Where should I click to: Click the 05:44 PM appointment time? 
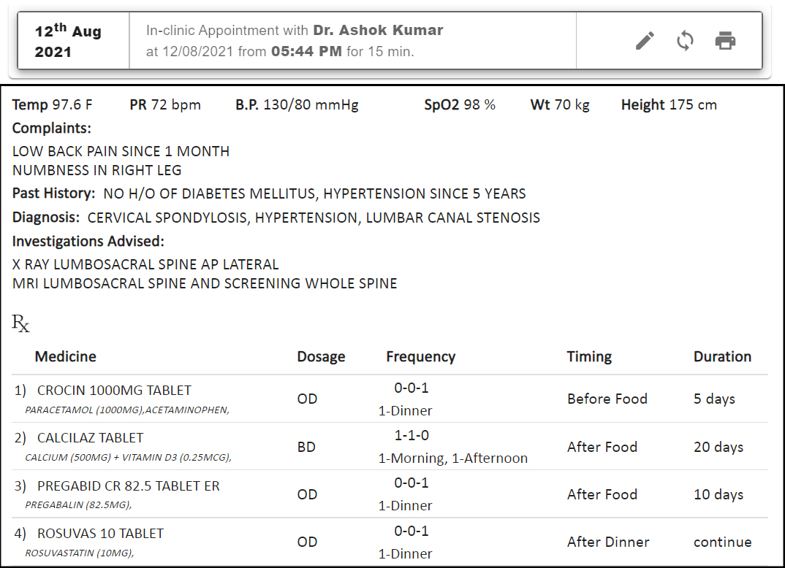[306, 52]
